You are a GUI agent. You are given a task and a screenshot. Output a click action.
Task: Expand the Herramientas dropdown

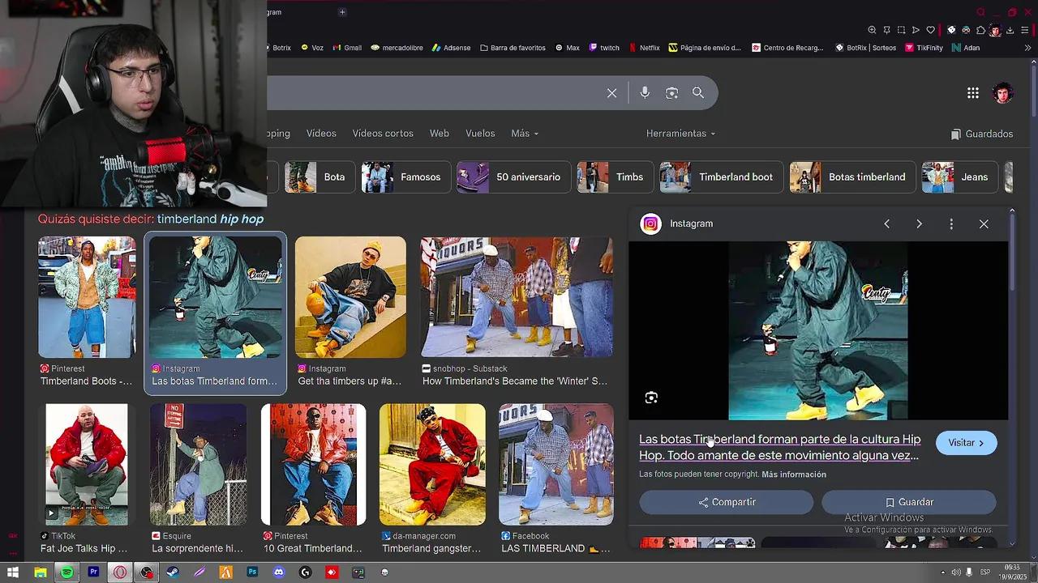click(x=680, y=134)
